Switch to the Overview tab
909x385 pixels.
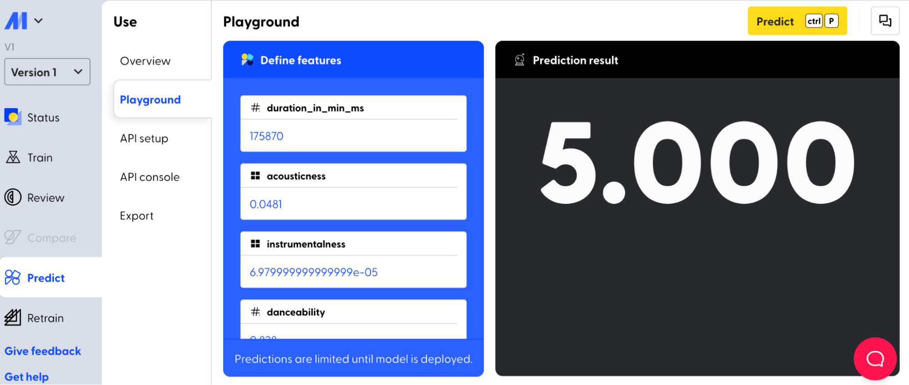(x=145, y=61)
